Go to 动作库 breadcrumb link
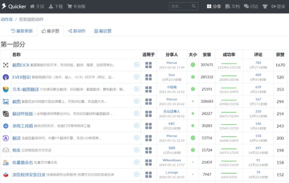 [7, 19]
